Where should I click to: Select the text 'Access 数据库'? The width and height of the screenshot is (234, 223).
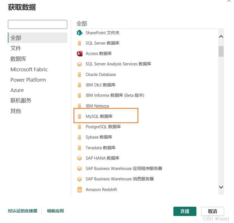(99, 54)
